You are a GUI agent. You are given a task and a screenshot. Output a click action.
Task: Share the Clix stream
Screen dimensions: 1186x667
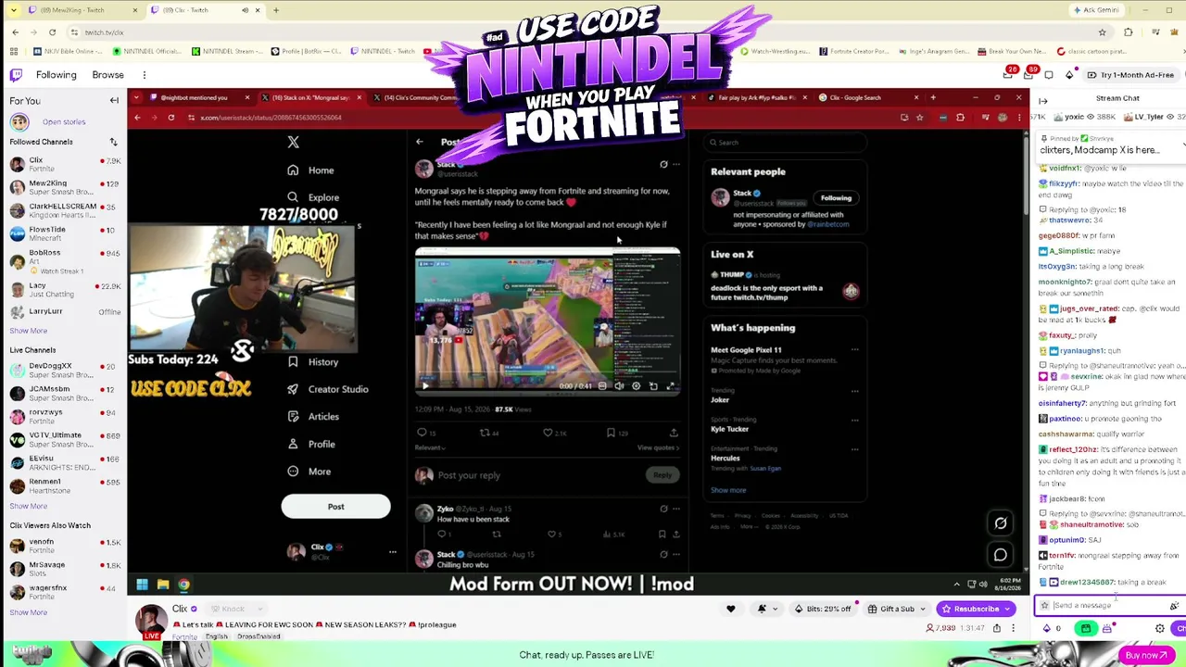click(x=997, y=628)
